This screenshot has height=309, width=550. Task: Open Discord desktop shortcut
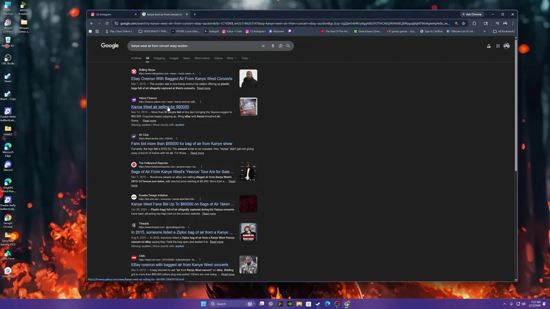click(x=8, y=166)
